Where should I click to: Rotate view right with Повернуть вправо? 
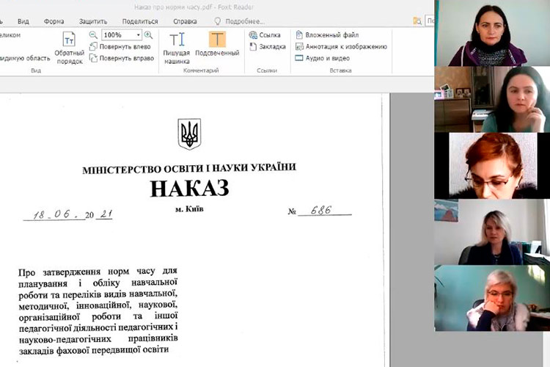pyautogui.click(x=121, y=58)
